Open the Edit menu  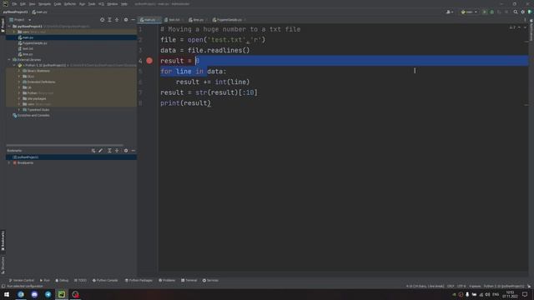23,4
